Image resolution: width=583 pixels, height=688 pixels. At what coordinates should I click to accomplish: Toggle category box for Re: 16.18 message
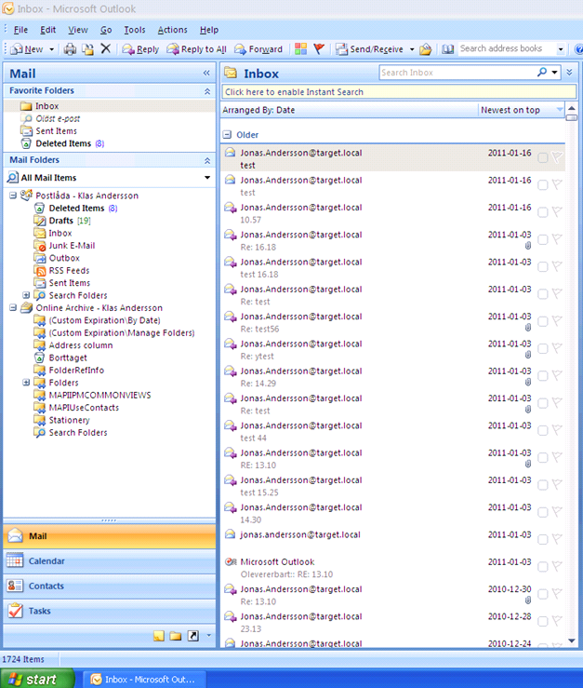[x=543, y=239]
